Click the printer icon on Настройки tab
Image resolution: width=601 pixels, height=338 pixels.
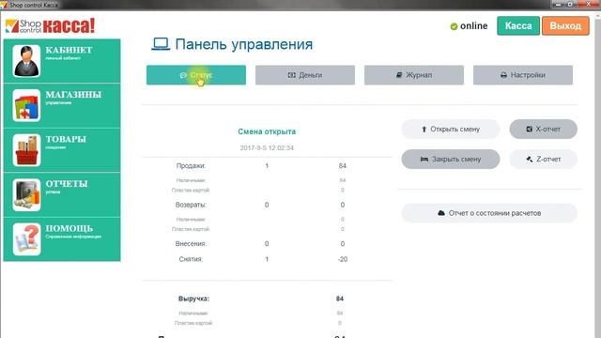click(x=503, y=75)
